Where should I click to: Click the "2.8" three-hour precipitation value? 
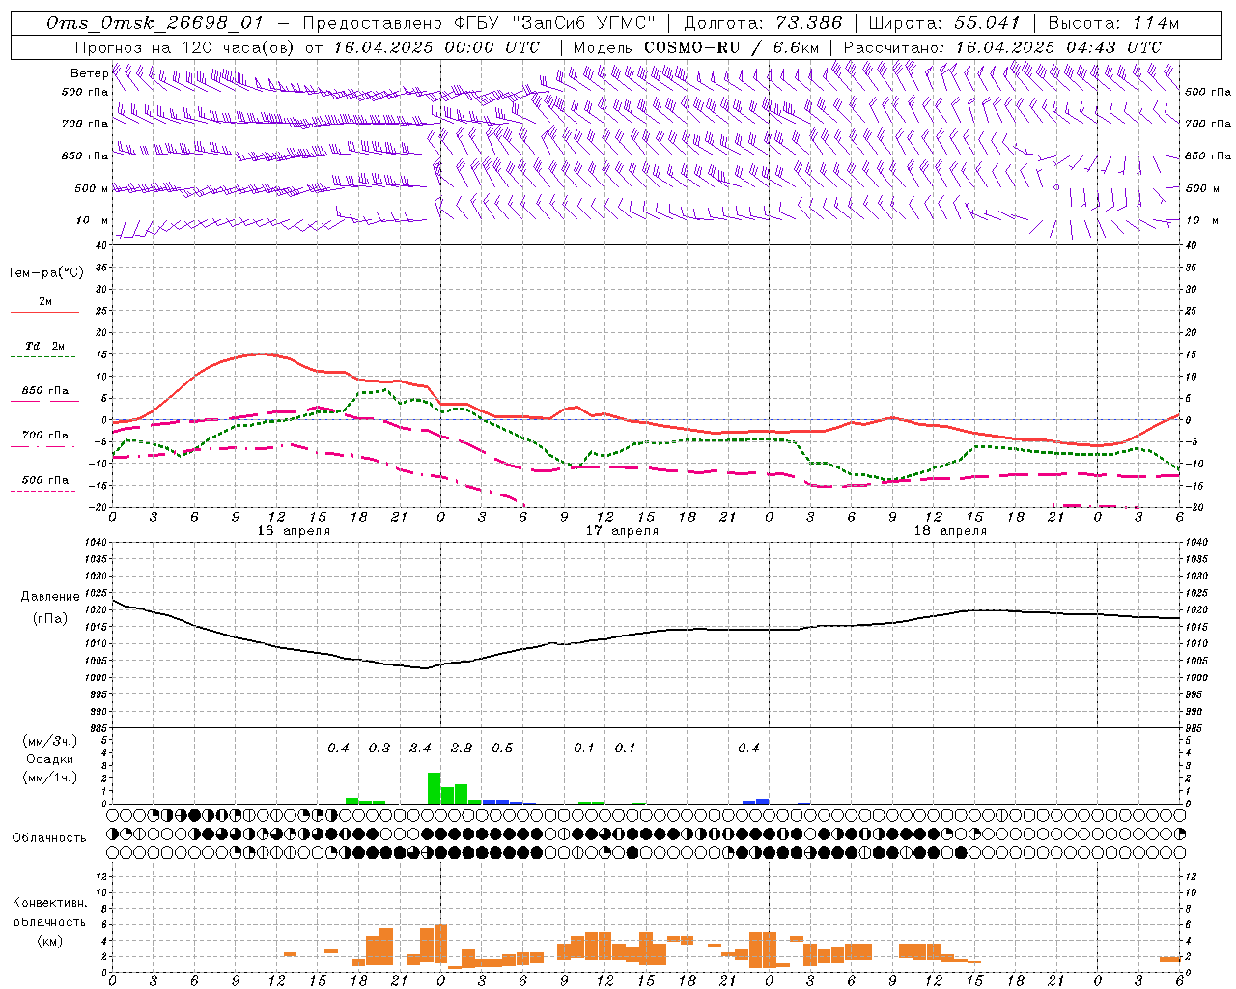(462, 748)
